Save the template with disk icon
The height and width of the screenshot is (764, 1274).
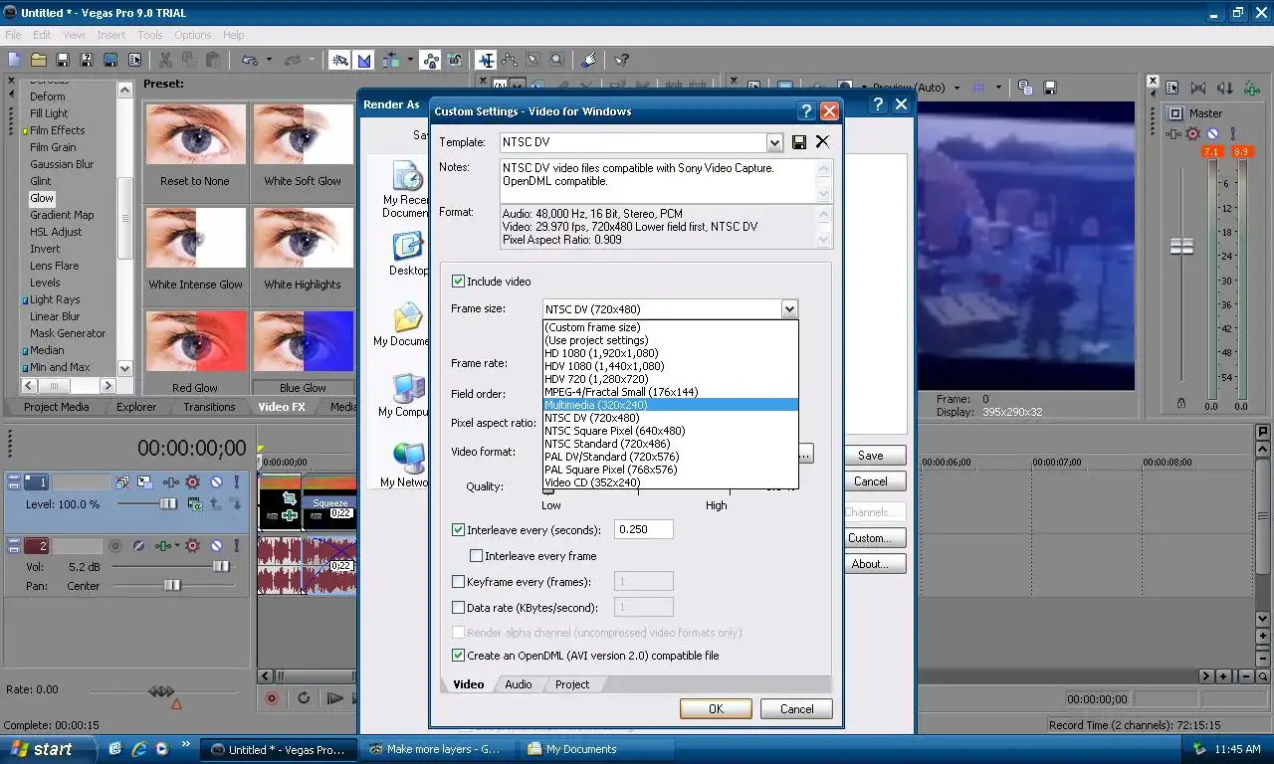pyautogui.click(x=799, y=142)
